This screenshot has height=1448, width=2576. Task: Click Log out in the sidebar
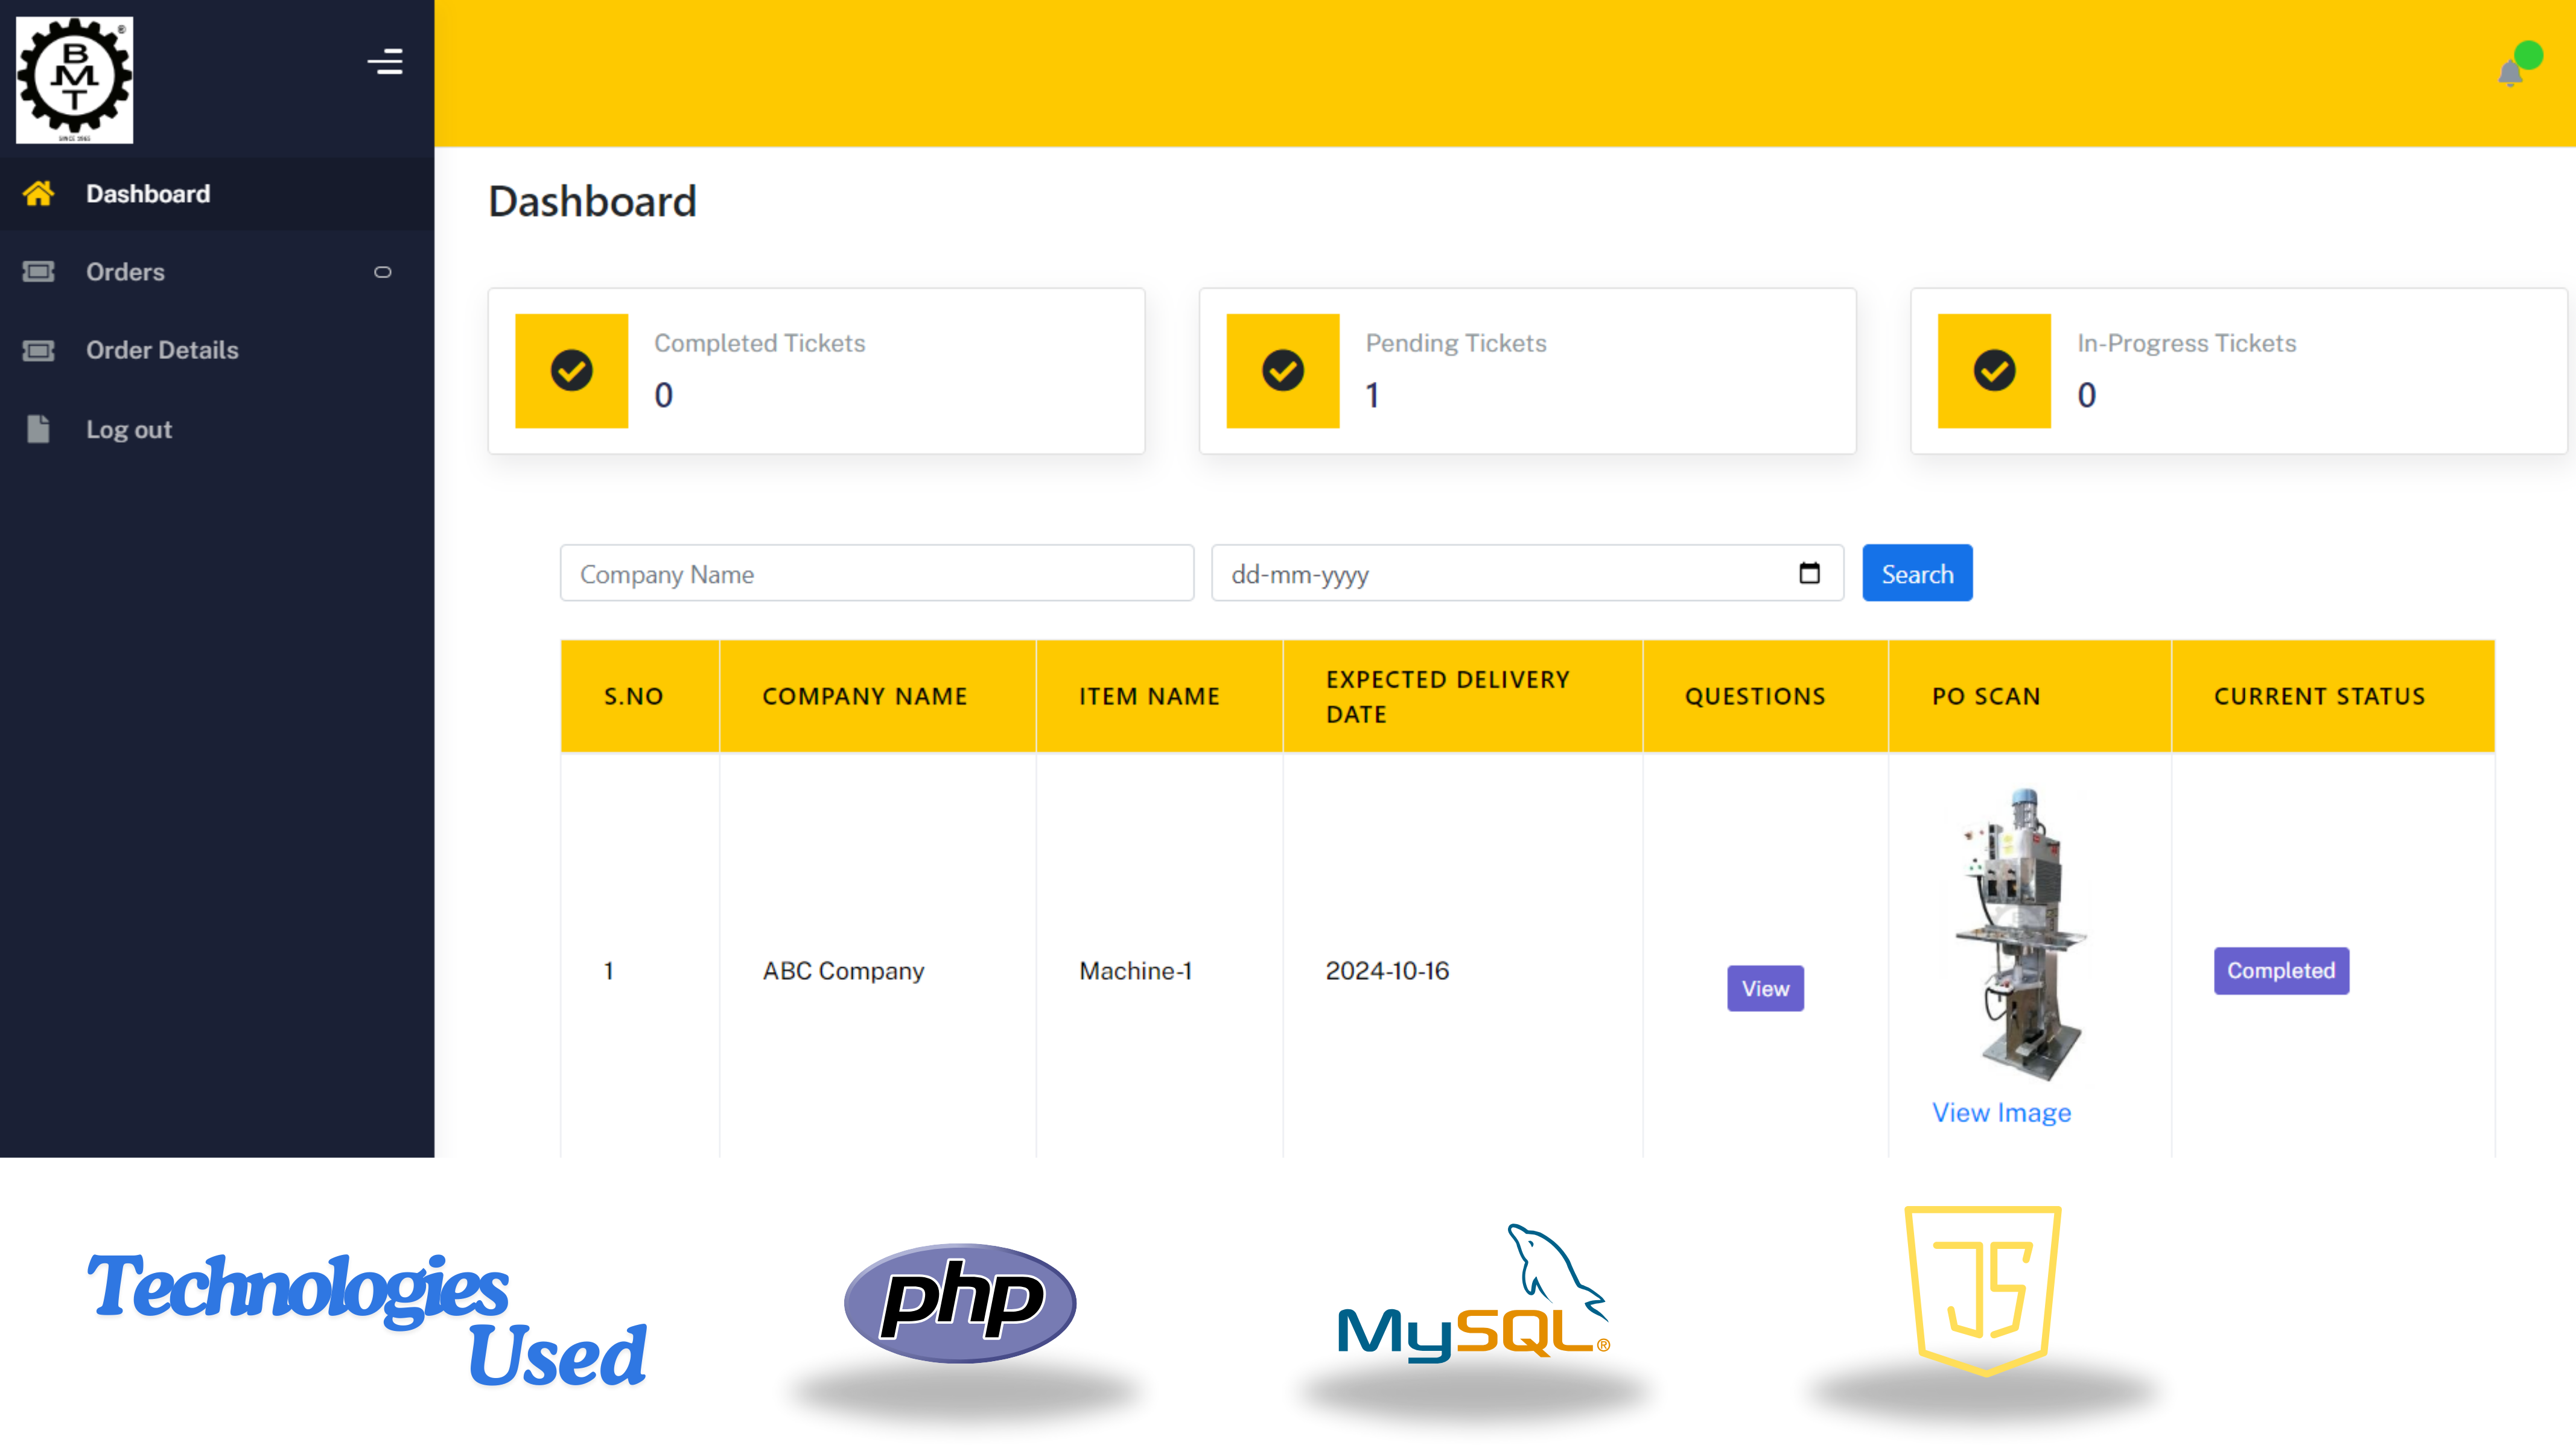(x=128, y=430)
